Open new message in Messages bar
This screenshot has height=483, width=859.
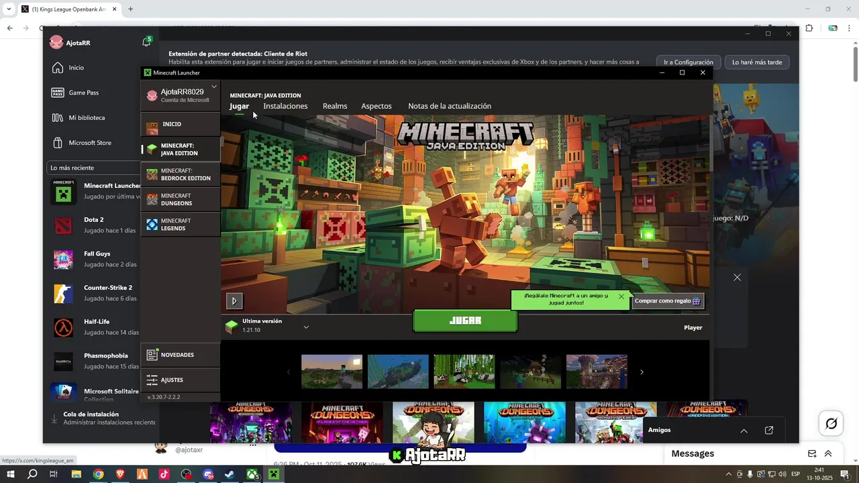point(812,453)
